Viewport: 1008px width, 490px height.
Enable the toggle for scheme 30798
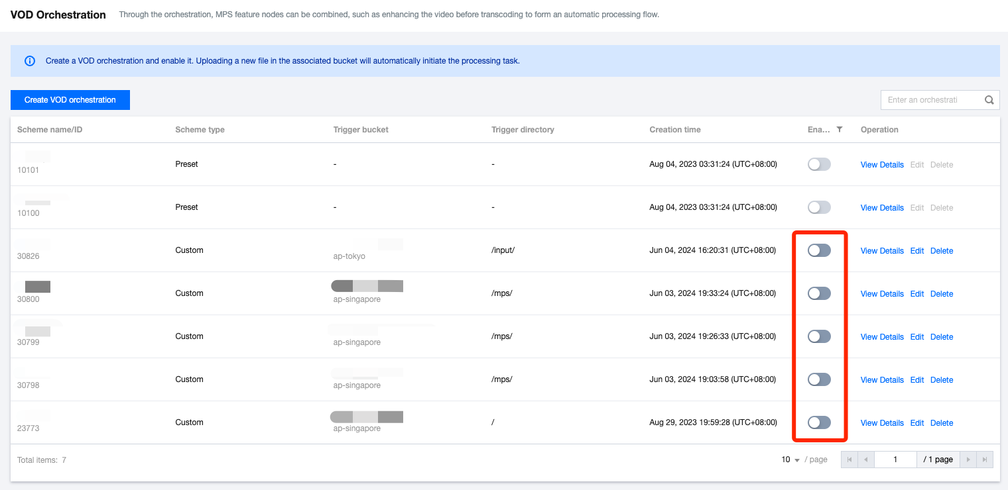[819, 379]
